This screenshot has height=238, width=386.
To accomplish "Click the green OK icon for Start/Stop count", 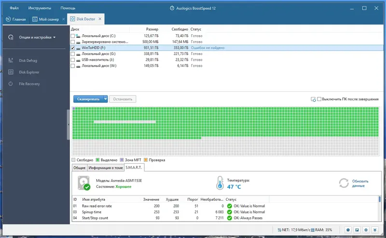I will click(x=230, y=218).
